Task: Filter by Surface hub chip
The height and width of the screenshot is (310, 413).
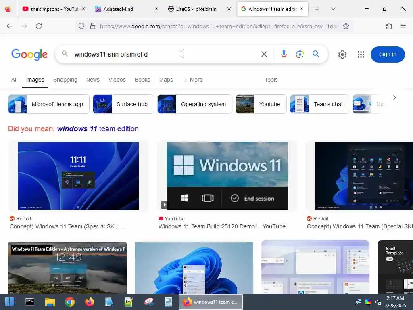Action: (x=123, y=104)
